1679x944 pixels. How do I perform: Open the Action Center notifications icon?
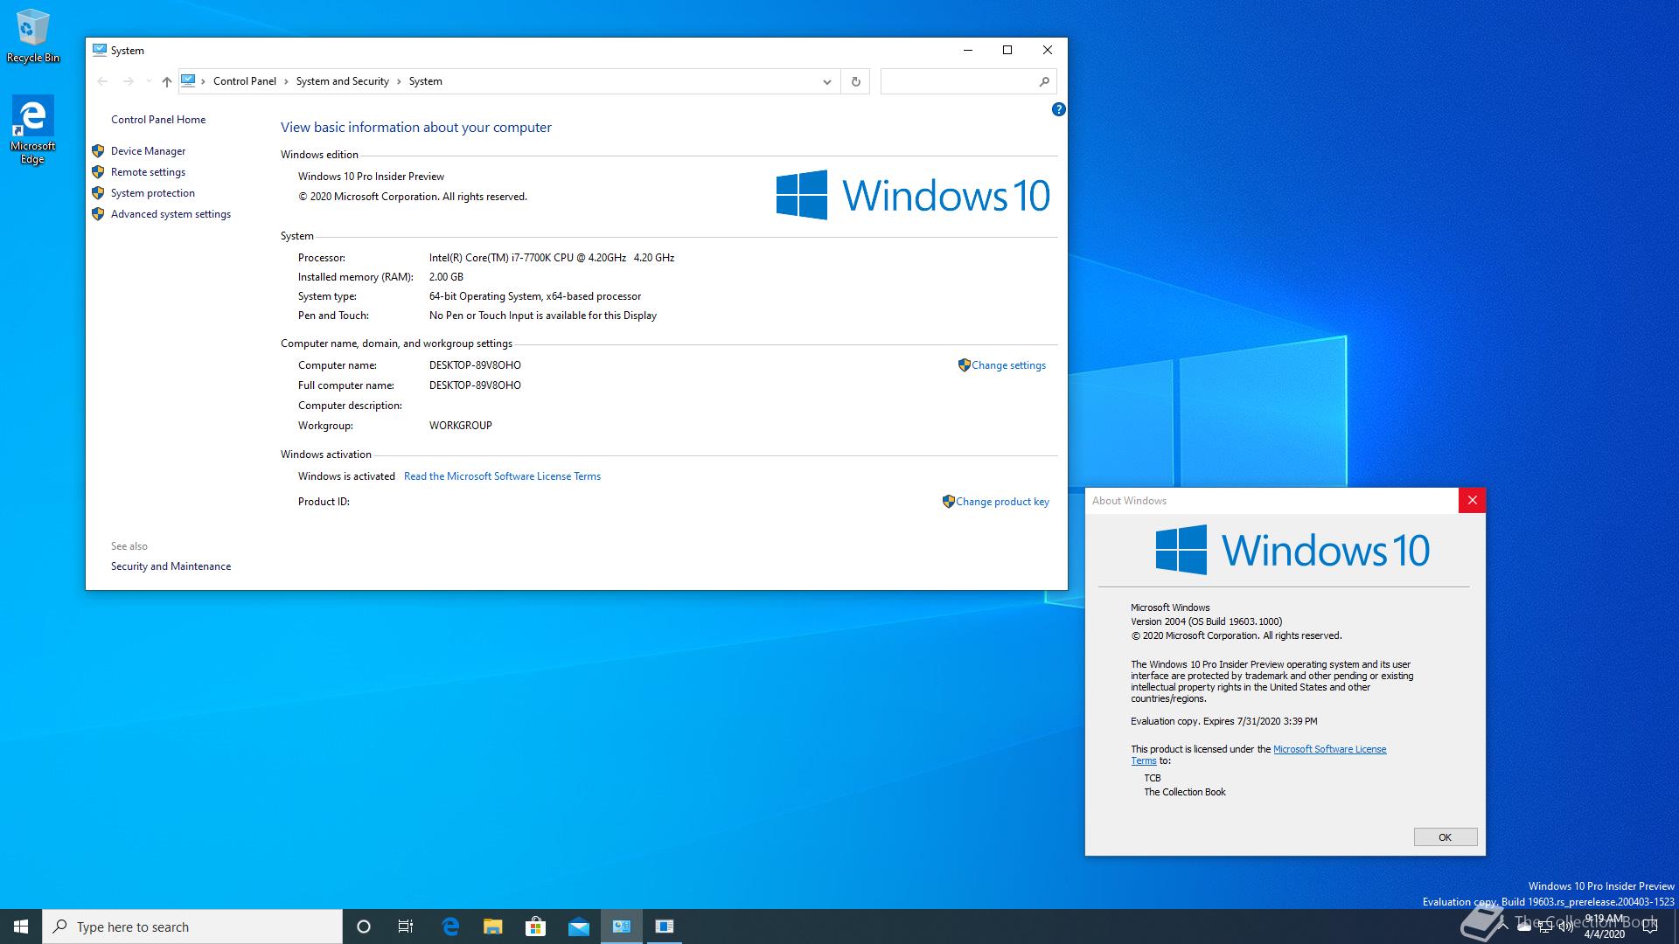tap(1650, 927)
